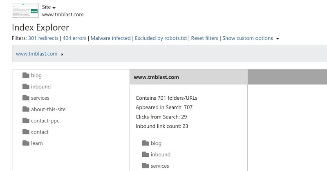327x171 pixels.
Task: Click the contact folder icon
Action: coord(26,132)
